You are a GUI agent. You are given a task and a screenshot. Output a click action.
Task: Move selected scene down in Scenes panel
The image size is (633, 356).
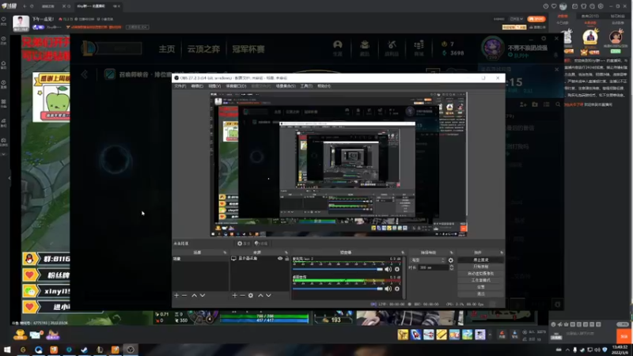coord(203,295)
